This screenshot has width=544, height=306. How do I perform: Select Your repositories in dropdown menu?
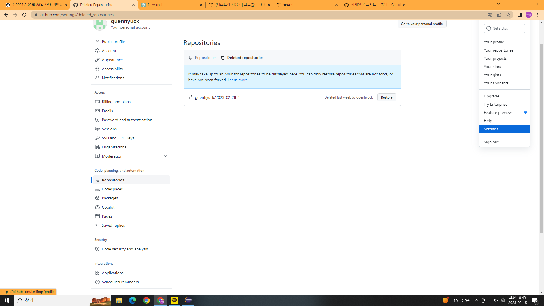coord(498,50)
